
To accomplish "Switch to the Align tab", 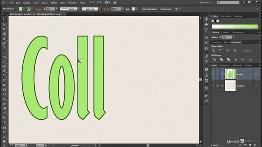I will 226,42.
